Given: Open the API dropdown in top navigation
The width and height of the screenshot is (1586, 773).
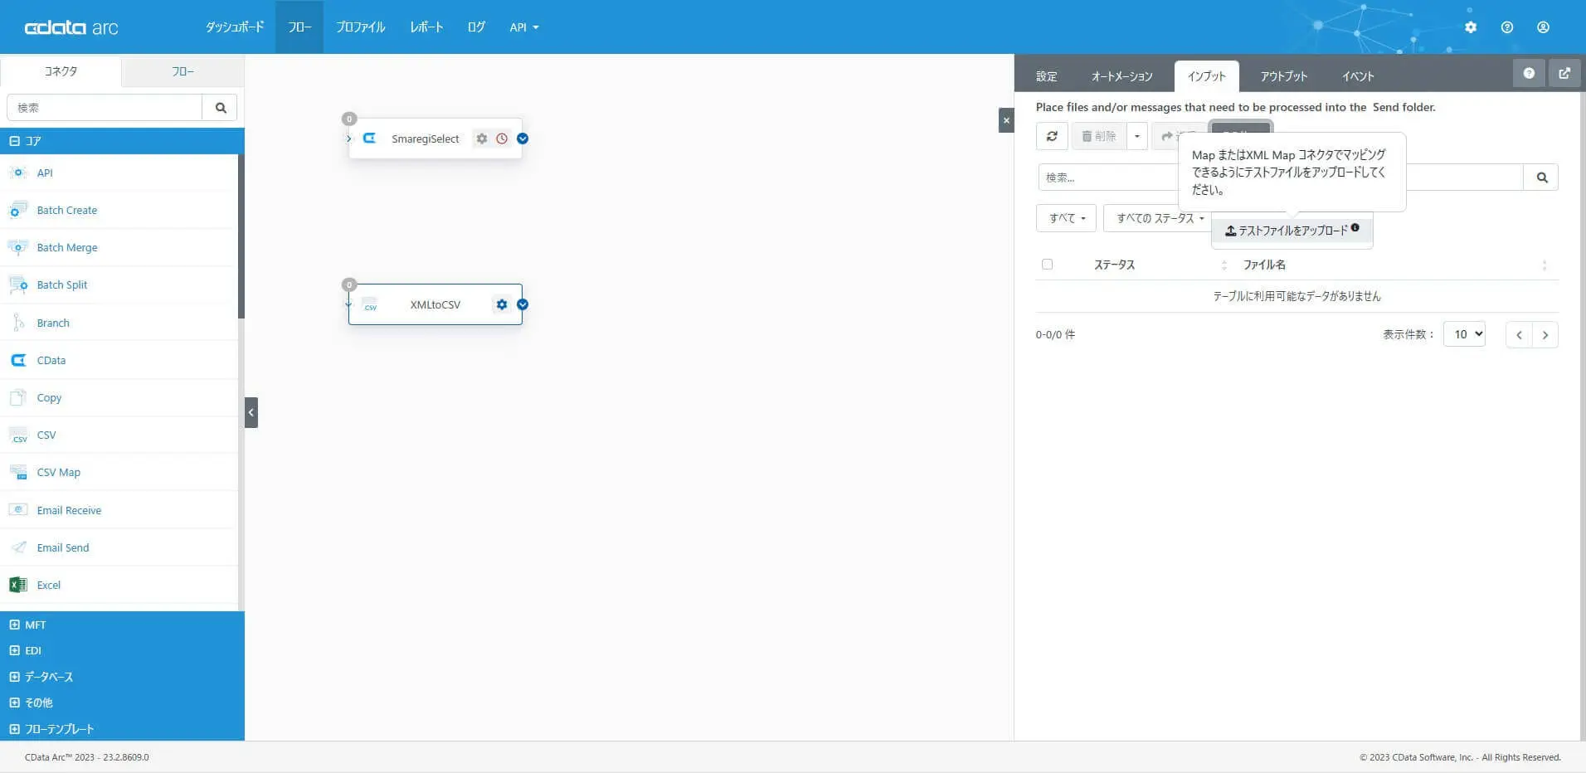Looking at the screenshot, I should coord(524,27).
